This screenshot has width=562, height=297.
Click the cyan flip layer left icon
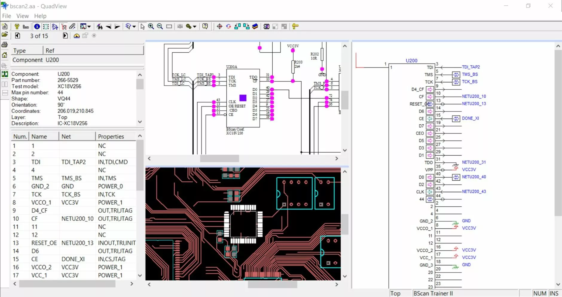pos(237,26)
